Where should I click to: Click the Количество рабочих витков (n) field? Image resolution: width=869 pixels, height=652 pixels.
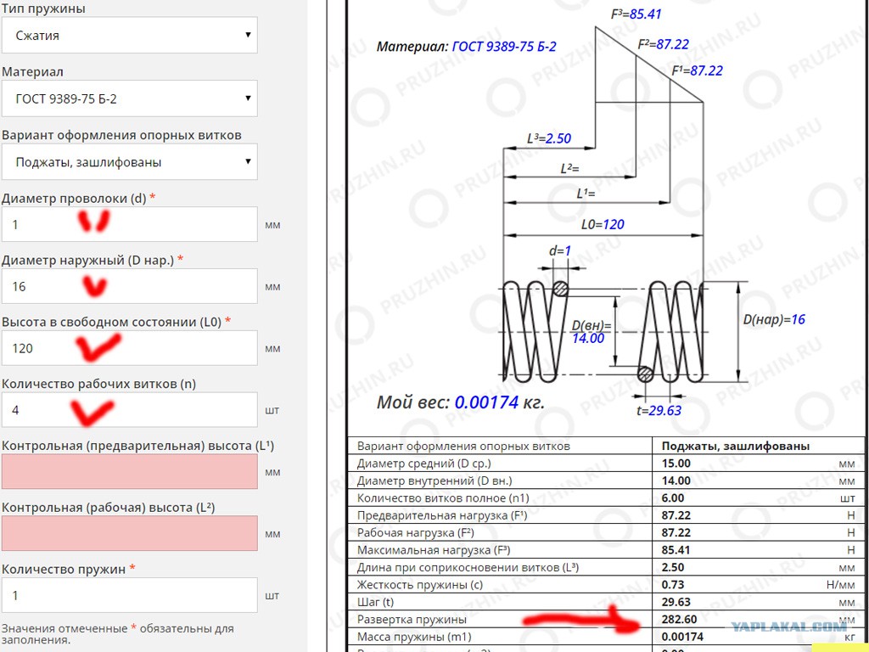129,410
